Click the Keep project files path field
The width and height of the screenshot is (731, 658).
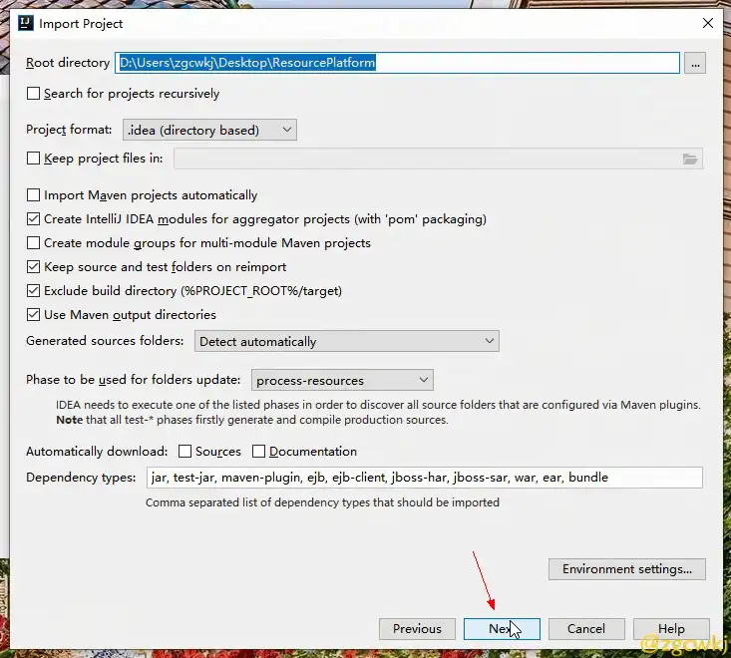pos(438,159)
